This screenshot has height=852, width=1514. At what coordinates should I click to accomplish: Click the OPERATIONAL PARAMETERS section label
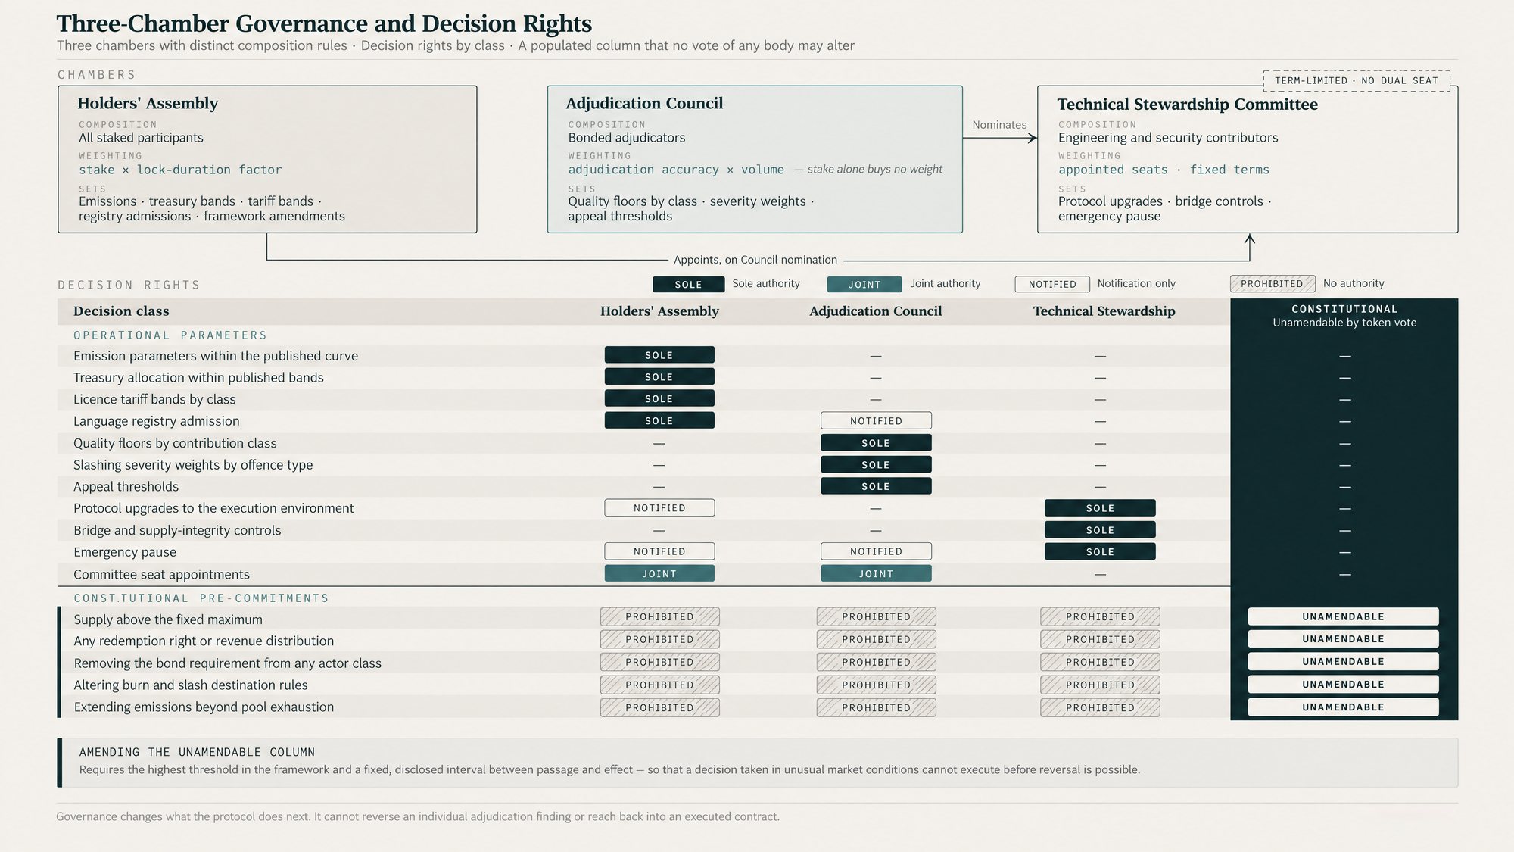point(170,335)
